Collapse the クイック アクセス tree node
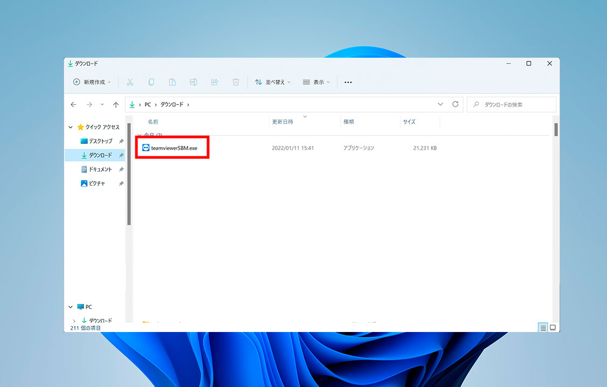607x387 pixels. [71, 127]
